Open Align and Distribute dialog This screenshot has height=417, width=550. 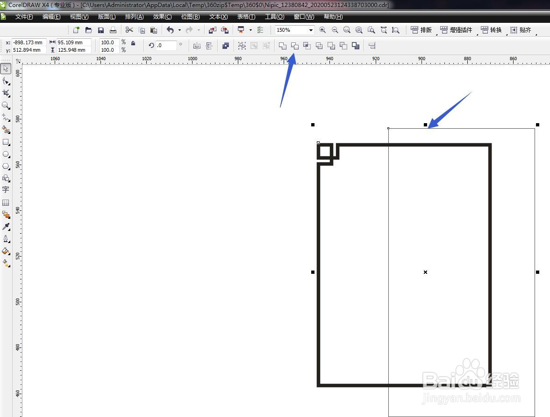pyautogui.click(x=372, y=46)
